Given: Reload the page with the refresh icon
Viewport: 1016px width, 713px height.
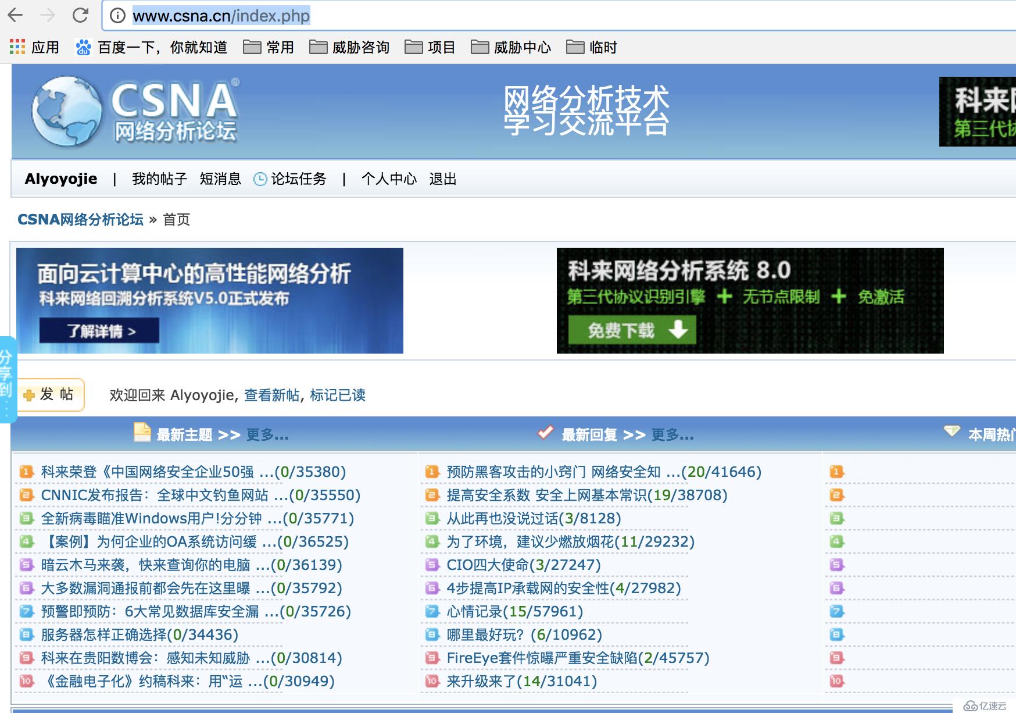Looking at the screenshot, I should click(x=80, y=15).
